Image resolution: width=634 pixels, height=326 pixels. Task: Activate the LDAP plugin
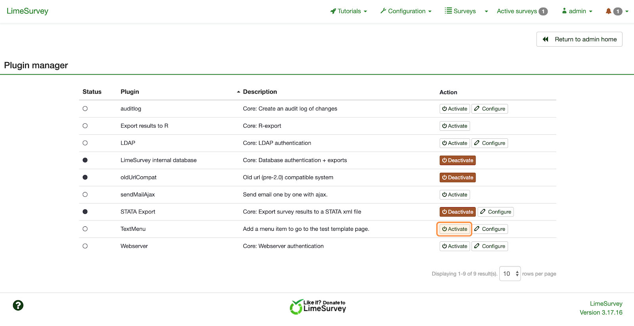coord(454,143)
